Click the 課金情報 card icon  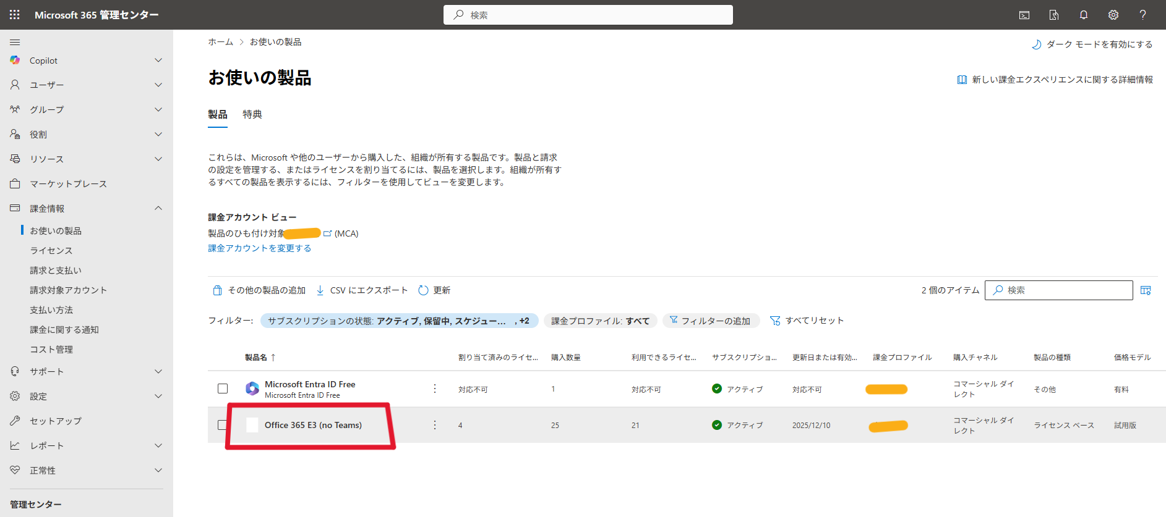point(15,208)
